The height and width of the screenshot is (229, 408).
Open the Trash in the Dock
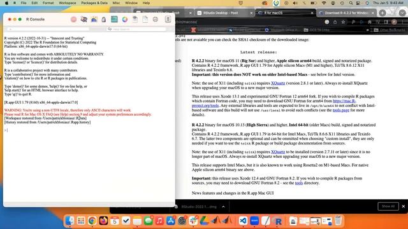pos(338,221)
